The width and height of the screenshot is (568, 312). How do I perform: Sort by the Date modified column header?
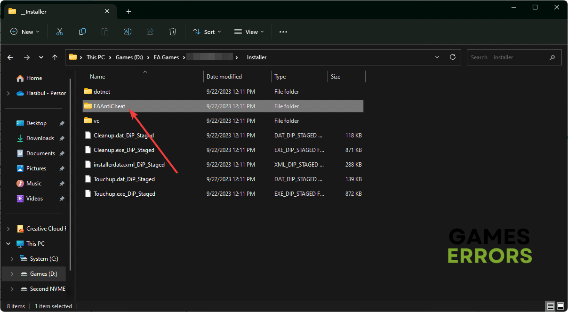point(224,77)
